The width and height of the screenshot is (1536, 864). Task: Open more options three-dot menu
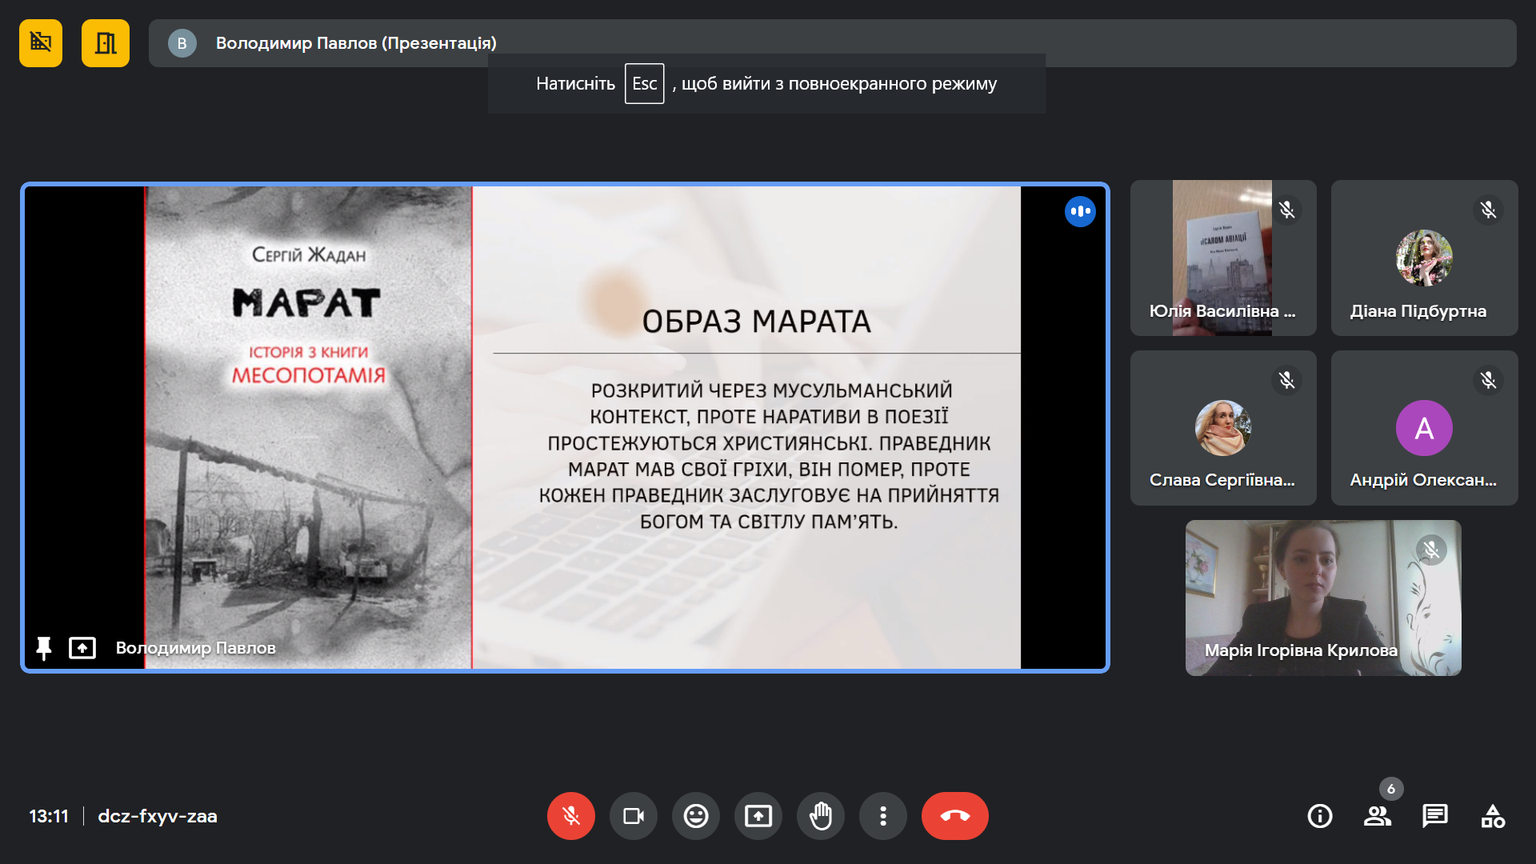[882, 816]
